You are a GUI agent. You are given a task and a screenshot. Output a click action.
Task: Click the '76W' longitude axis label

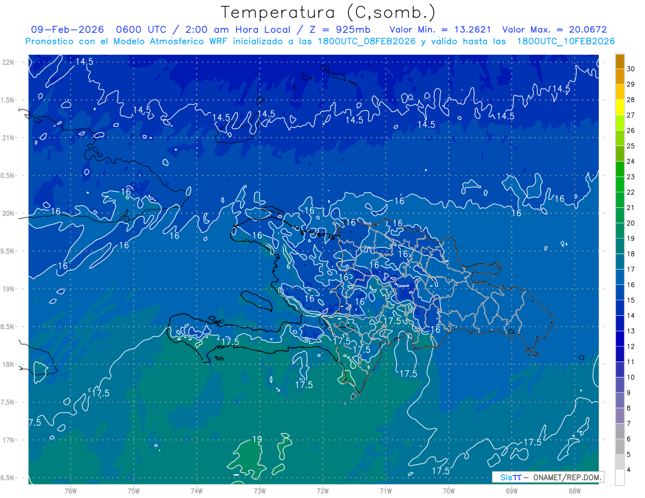pos(70,491)
